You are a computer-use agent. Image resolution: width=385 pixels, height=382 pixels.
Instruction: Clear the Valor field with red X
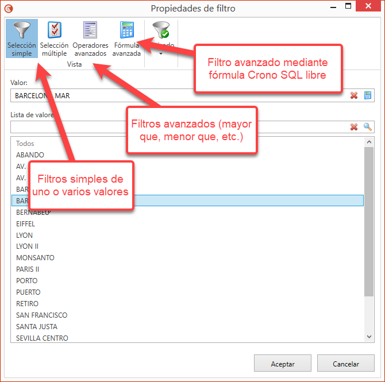(354, 95)
